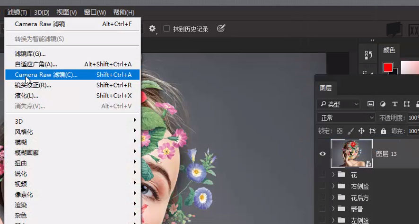Expand the 颧骨 layer group
Viewport: 419px width, 224px height.
(x=333, y=209)
